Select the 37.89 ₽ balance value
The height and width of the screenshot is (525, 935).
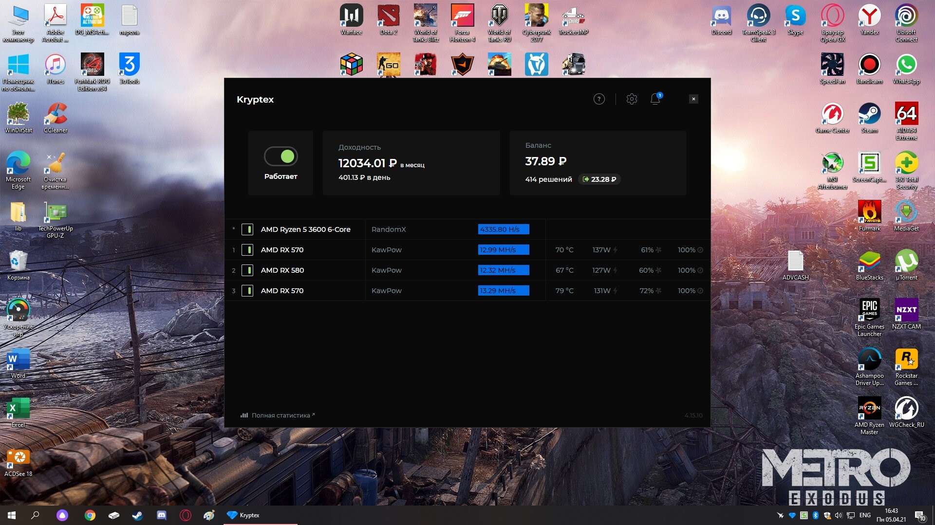tap(545, 161)
